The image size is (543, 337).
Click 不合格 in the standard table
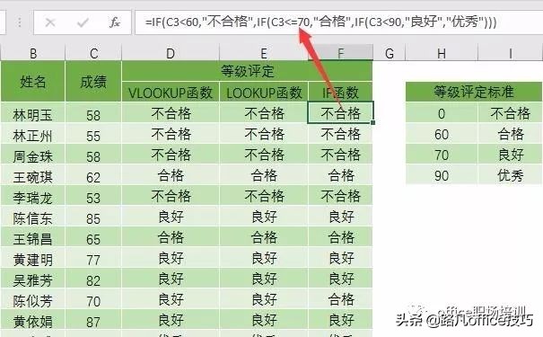point(510,113)
